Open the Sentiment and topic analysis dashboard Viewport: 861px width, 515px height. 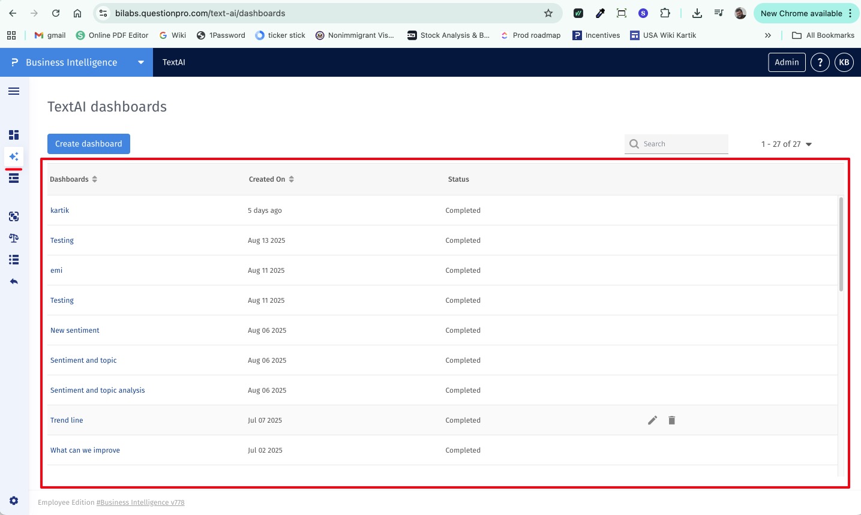tap(98, 390)
